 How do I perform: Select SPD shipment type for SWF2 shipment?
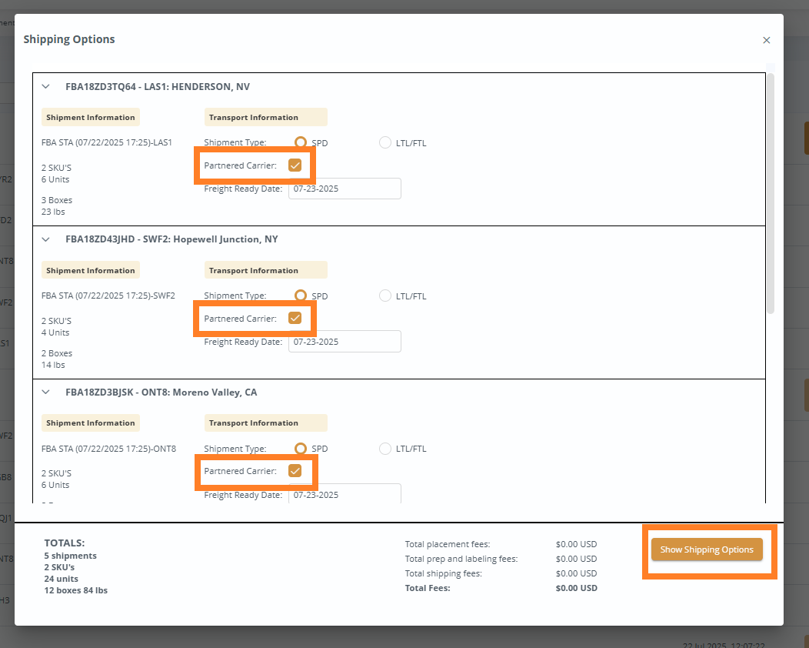[x=301, y=296]
